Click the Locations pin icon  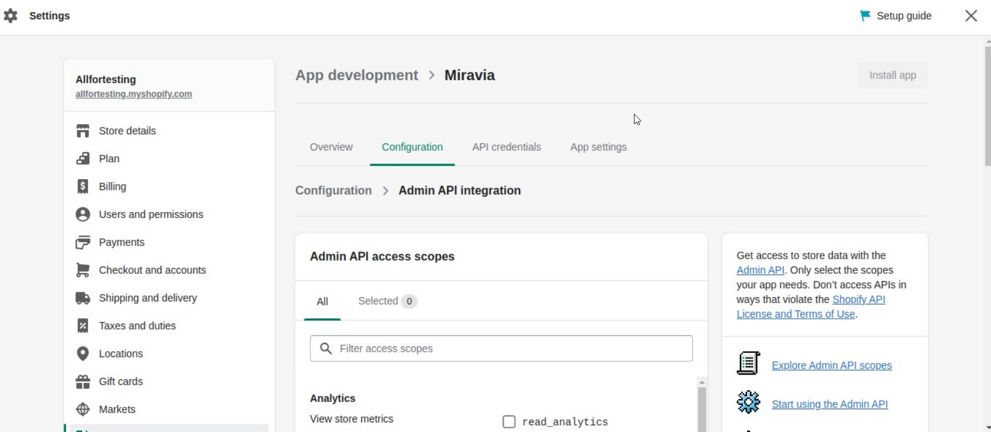[83, 354]
